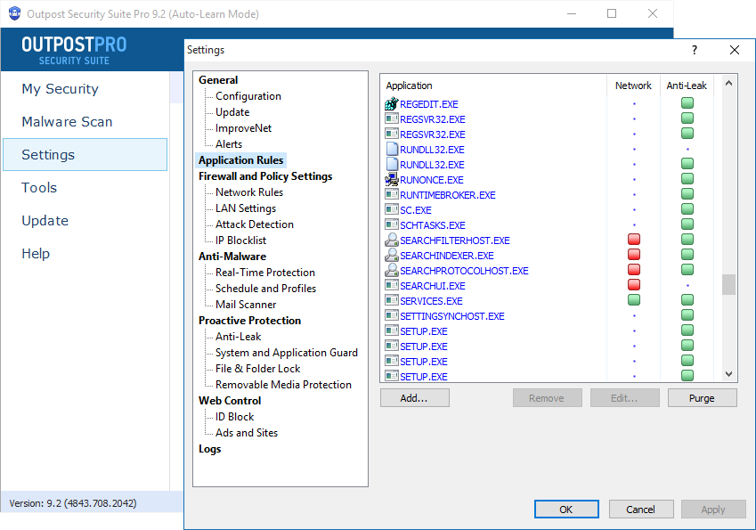This screenshot has height=530, width=756.
Task: Click the scrollbar down arrow in the application list
Action: click(x=728, y=373)
